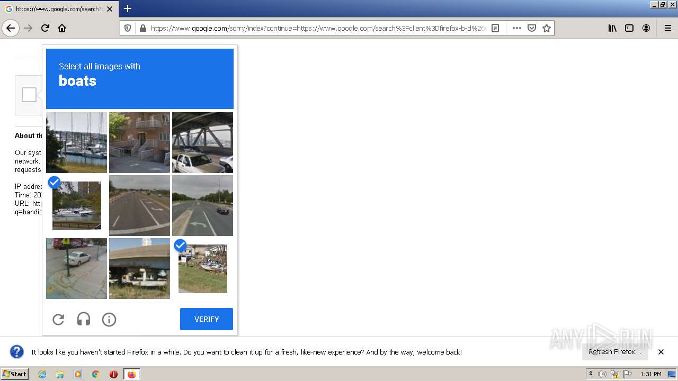The image size is (678, 381).
Task: Show hidden system tray icons
Action: coord(591,374)
